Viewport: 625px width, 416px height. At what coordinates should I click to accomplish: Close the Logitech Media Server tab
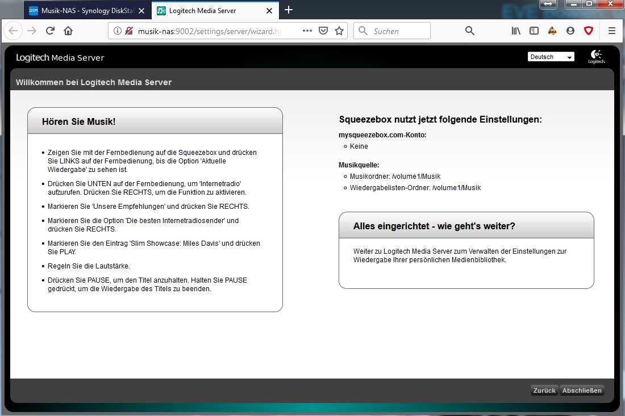click(x=269, y=11)
